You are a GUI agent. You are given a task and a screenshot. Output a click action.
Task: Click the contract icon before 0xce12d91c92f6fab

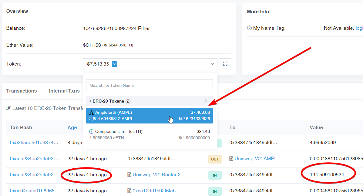pyautogui.click(x=129, y=191)
